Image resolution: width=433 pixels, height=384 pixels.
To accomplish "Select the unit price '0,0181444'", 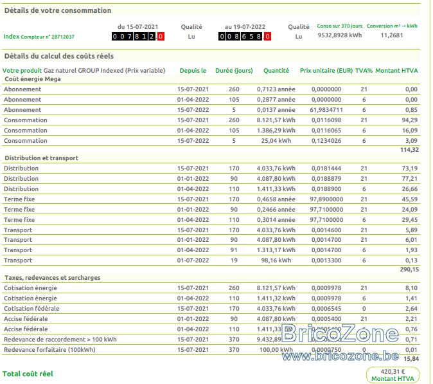I will coord(326,169).
